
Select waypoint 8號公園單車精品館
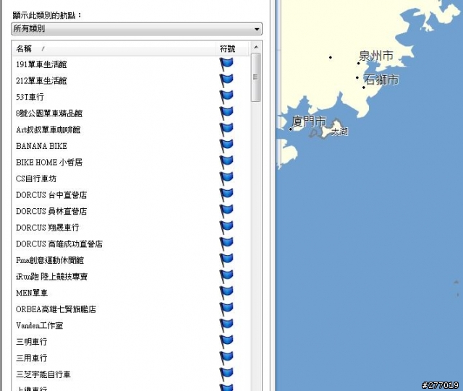tap(49, 113)
